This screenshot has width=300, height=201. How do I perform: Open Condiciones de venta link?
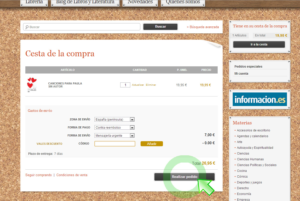coord(72,175)
